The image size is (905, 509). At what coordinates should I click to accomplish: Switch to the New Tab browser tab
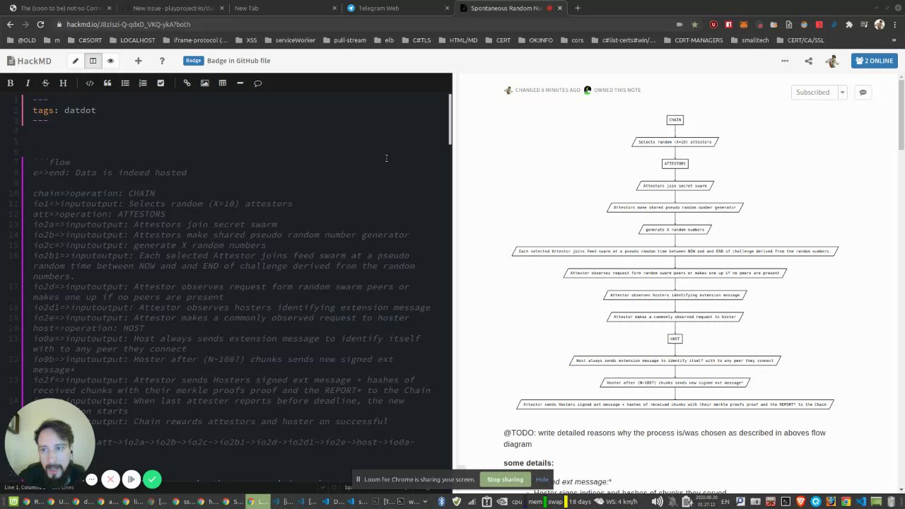coord(285,8)
